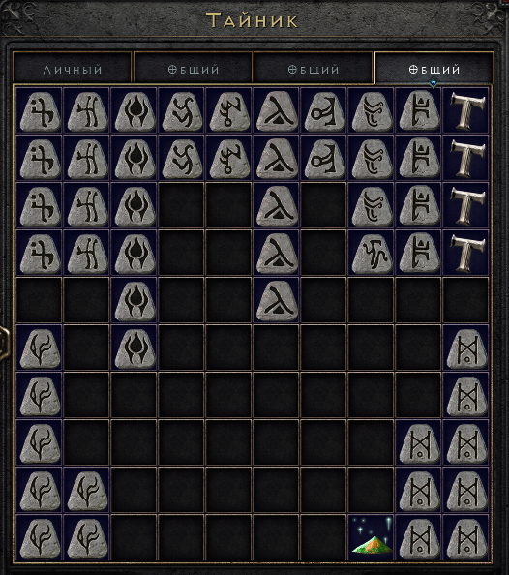Viewport: 509px width, 575px height.
Task: Grab the flame-glyph rune in bottom-left corner
Action: click(40, 537)
